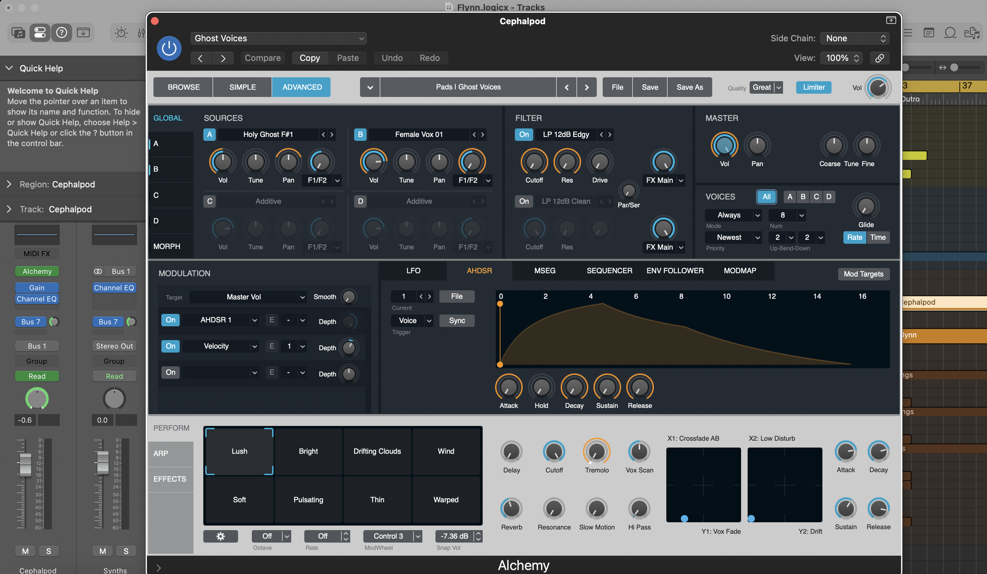Viewport: 987px width, 574px height.
Task: Disable the Velocity modulation On button
Action: 170,346
